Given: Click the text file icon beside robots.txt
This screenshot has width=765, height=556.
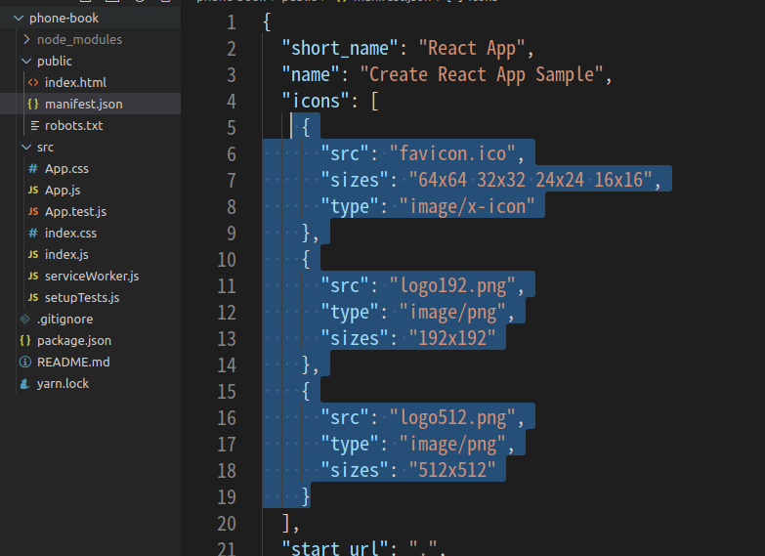Looking at the screenshot, I should tap(34, 125).
